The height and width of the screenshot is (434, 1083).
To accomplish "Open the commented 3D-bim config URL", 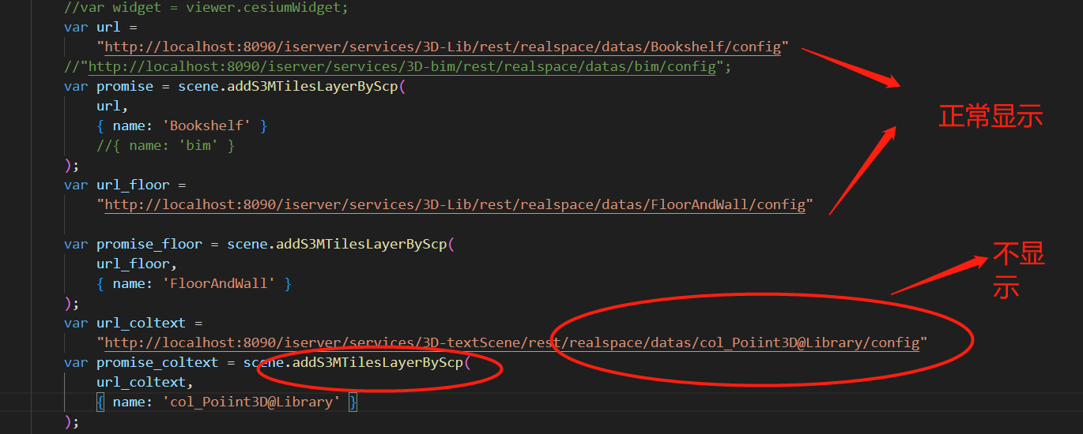I will pos(402,66).
